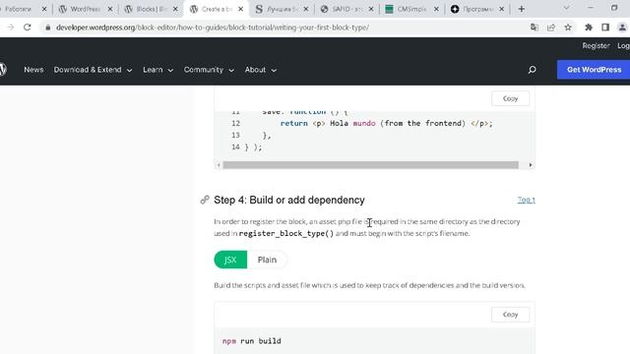
Task: Copy the npm run build code
Action: point(510,315)
